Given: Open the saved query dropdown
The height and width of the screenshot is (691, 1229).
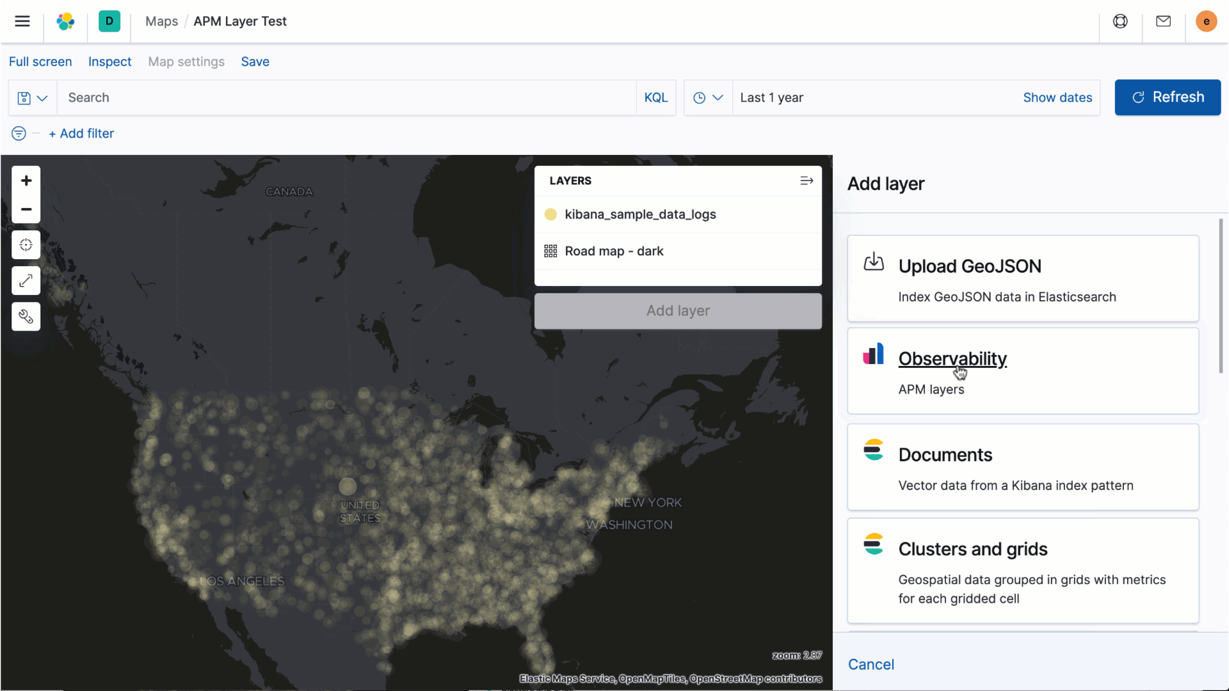Looking at the screenshot, I should [x=32, y=97].
